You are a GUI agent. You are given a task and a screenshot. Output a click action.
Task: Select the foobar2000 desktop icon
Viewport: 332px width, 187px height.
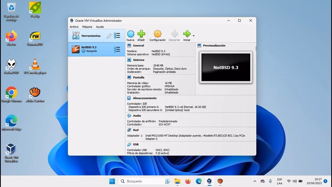(x=11, y=66)
